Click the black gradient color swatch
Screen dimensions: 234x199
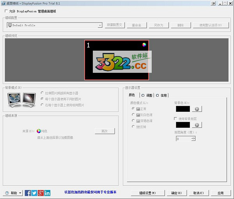point(183,125)
